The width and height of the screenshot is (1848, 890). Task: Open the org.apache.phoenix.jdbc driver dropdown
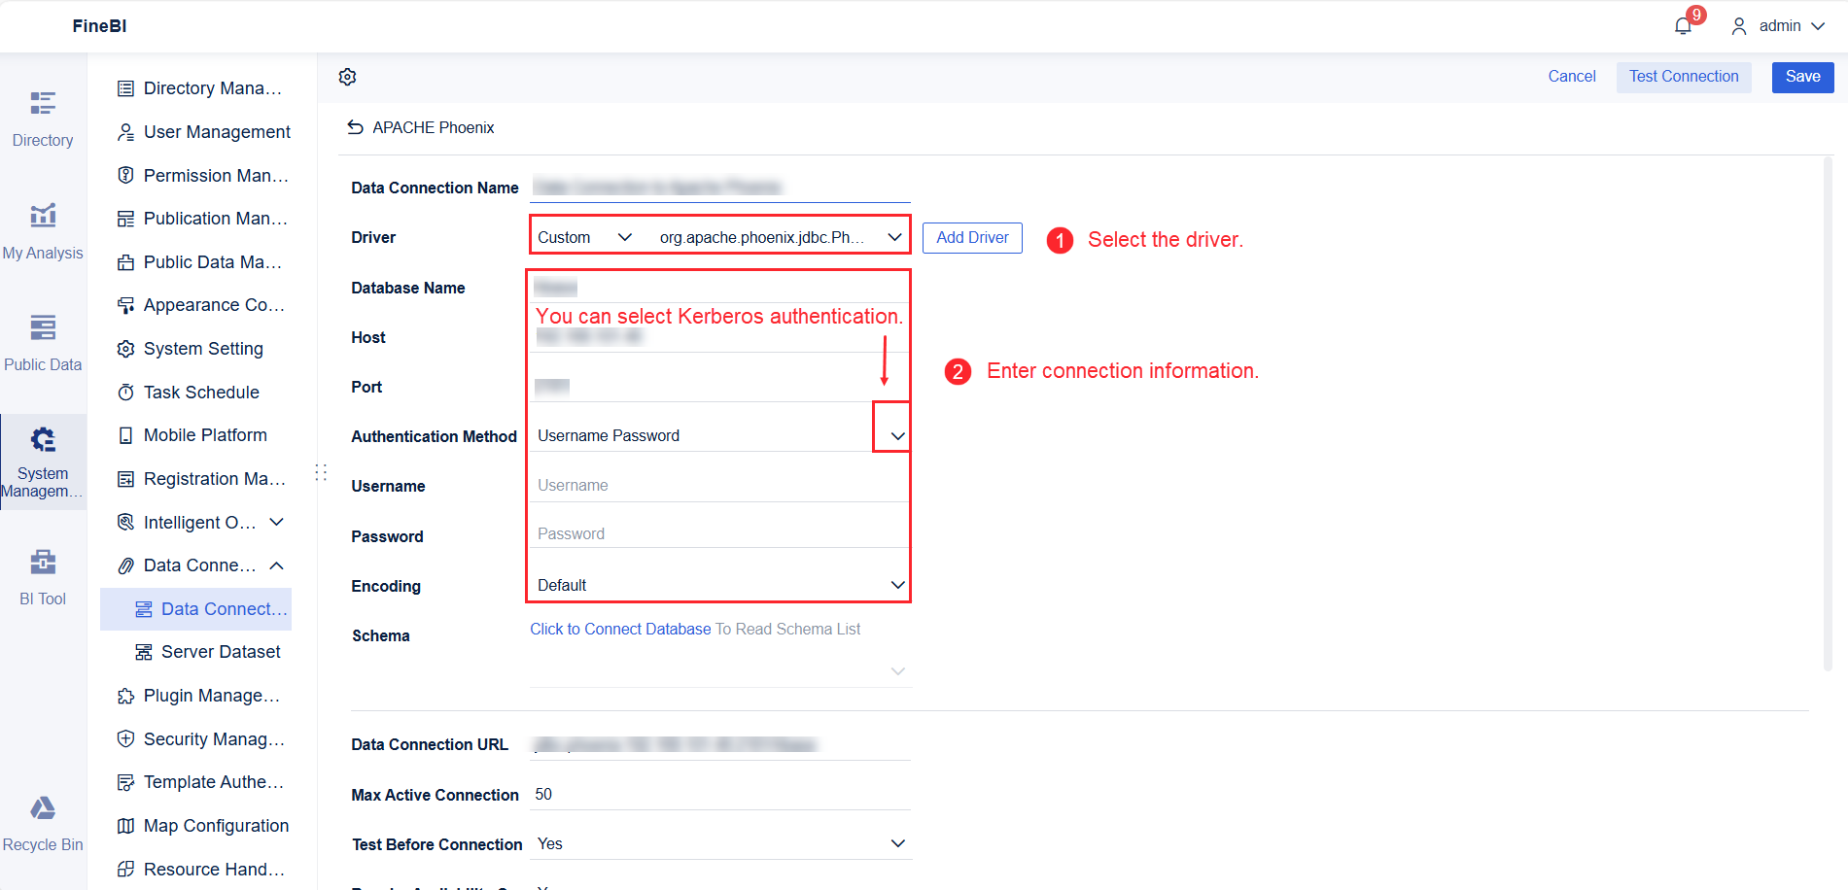click(x=781, y=237)
